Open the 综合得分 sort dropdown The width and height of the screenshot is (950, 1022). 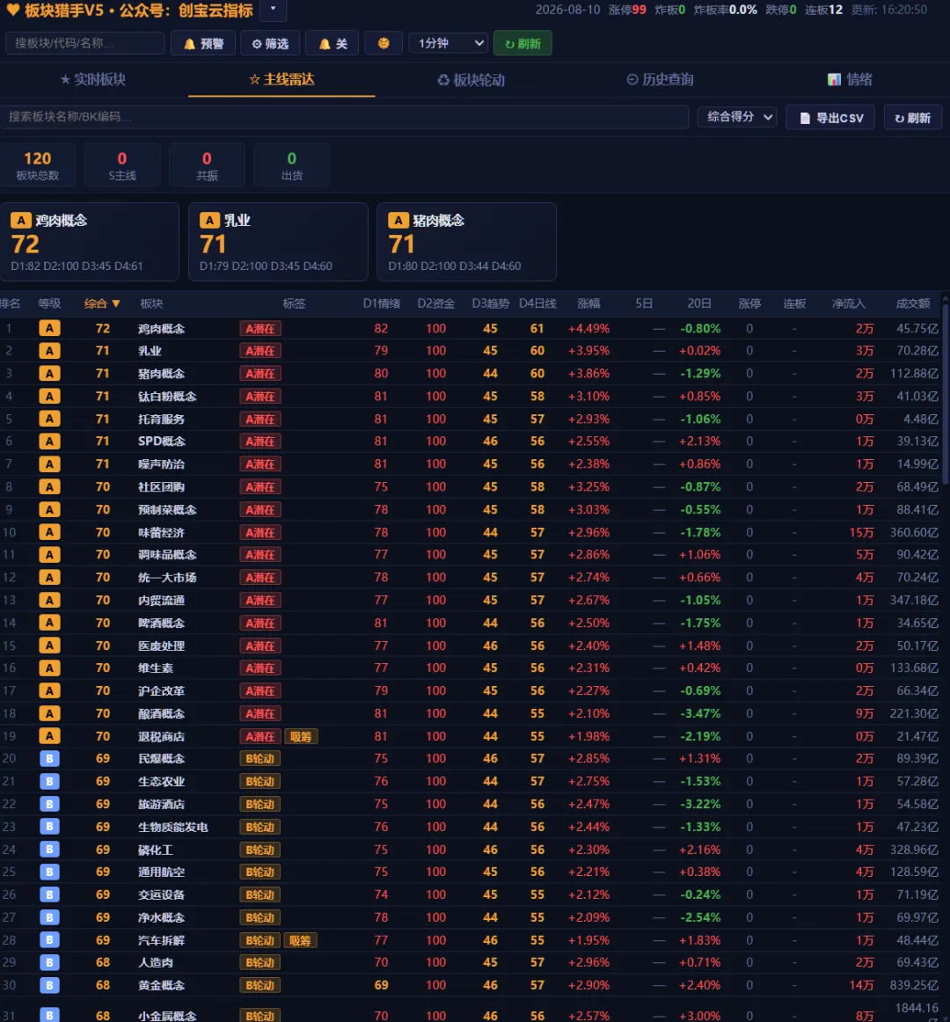[737, 117]
